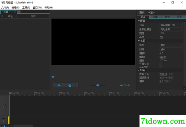This screenshot has width=186, height=127.
Task: Open the 排列 单行 dropdown
Action: point(171,45)
